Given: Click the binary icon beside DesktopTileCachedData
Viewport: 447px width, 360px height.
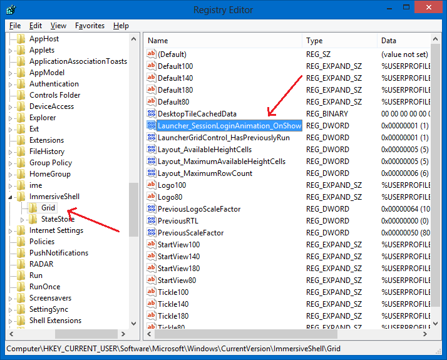Looking at the screenshot, I should pos(151,113).
